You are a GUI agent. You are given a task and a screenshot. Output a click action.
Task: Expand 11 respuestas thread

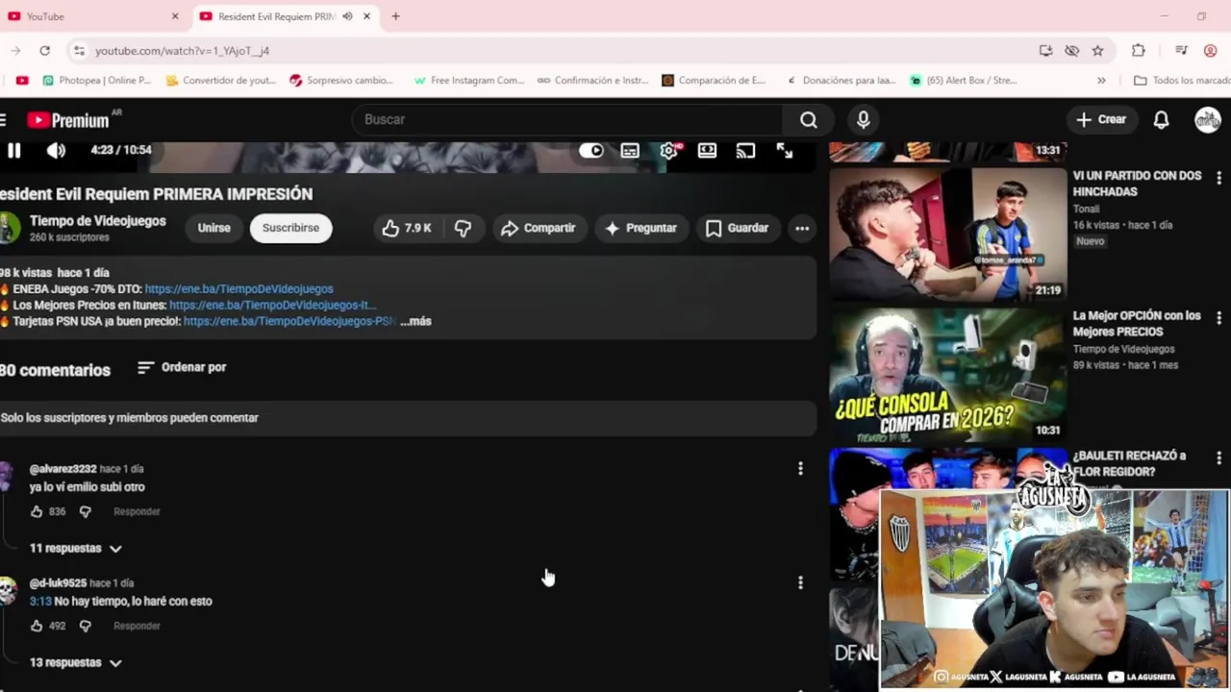[76, 548]
